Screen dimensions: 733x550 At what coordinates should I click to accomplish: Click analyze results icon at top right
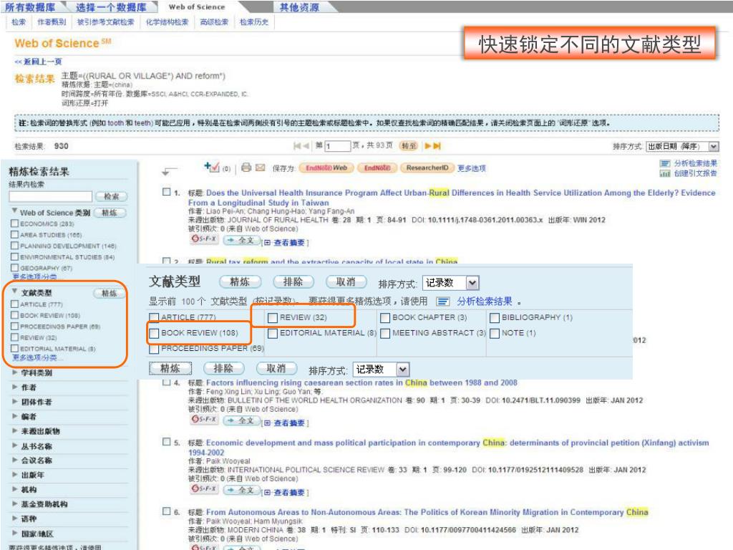click(665, 163)
